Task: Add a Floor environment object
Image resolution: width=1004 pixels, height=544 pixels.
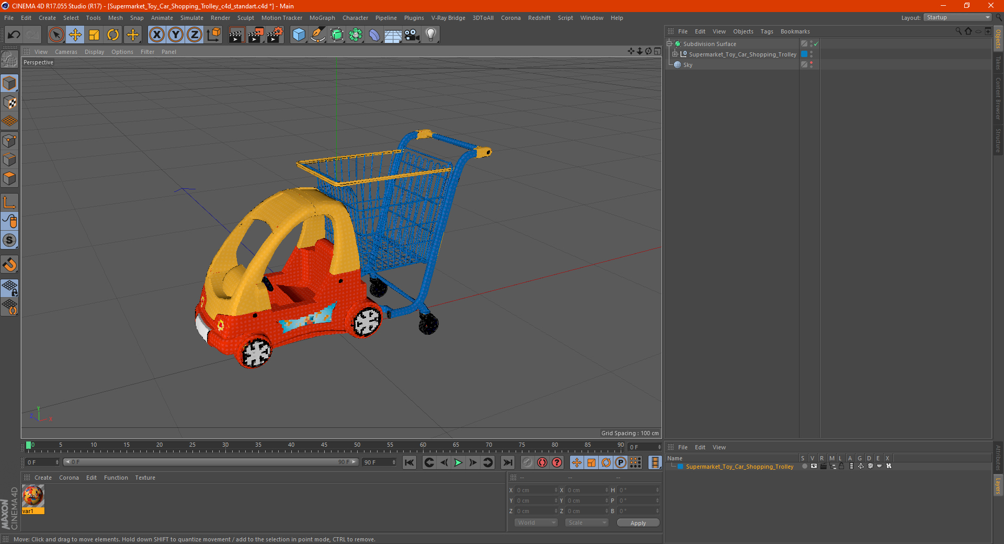Action: tap(393, 35)
